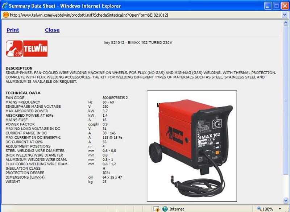Minimize the Summary Data Sheet window
Viewport: 290px width, 212px height.
click(x=268, y=6)
